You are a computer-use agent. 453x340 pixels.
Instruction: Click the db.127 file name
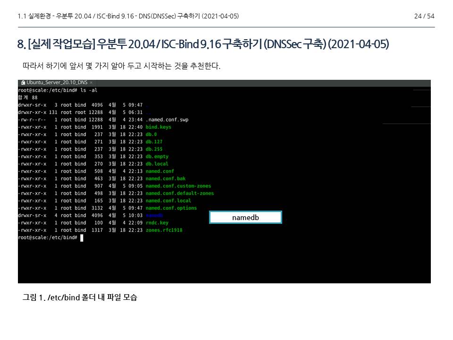154,142
